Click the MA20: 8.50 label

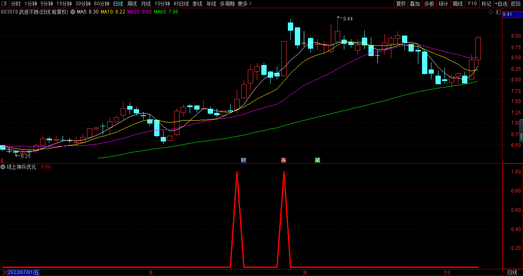tap(139, 12)
